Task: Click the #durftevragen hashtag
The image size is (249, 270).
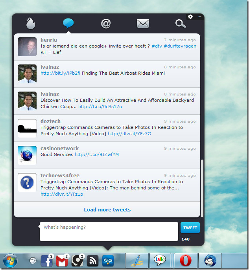Action: (180, 46)
